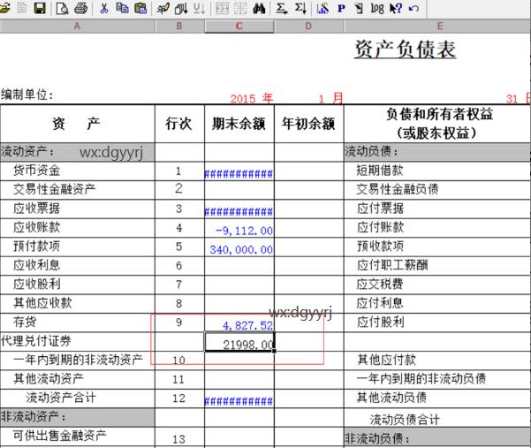Click the Save floppy disk icon
Viewport: 531px width, 448px height.
(x=39, y=8)
